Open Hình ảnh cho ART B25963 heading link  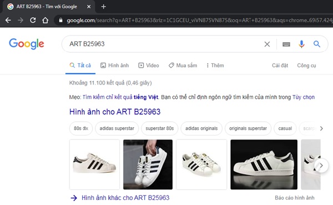(115, 112)
